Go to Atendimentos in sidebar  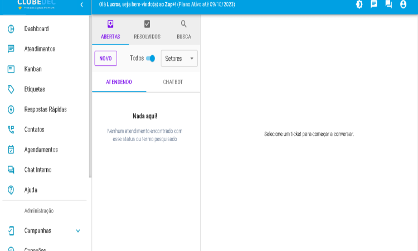40,49
